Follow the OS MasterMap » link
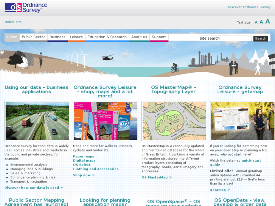This screenshot has height=206, width=275. point(157,177)
